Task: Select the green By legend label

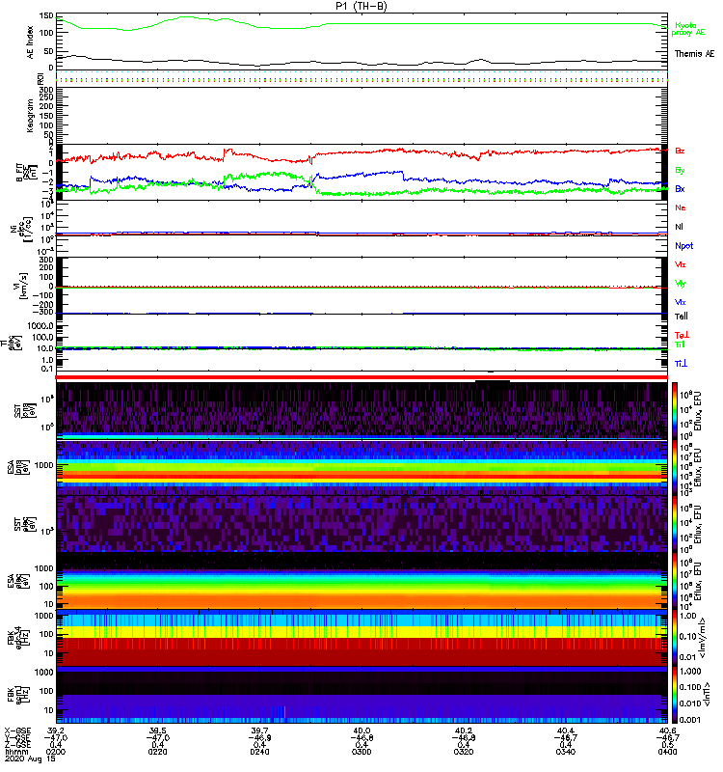Action: pyautogui.click(x=680, y=171)
